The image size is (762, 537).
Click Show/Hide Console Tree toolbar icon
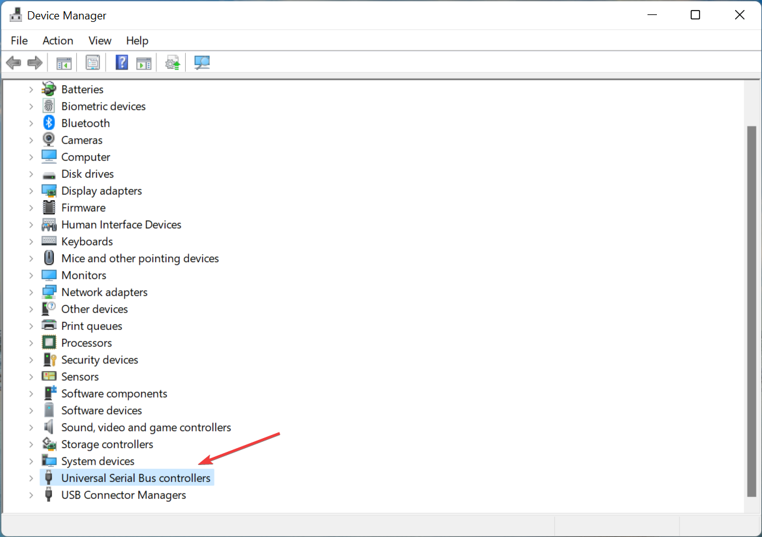[x=64, y=63]
